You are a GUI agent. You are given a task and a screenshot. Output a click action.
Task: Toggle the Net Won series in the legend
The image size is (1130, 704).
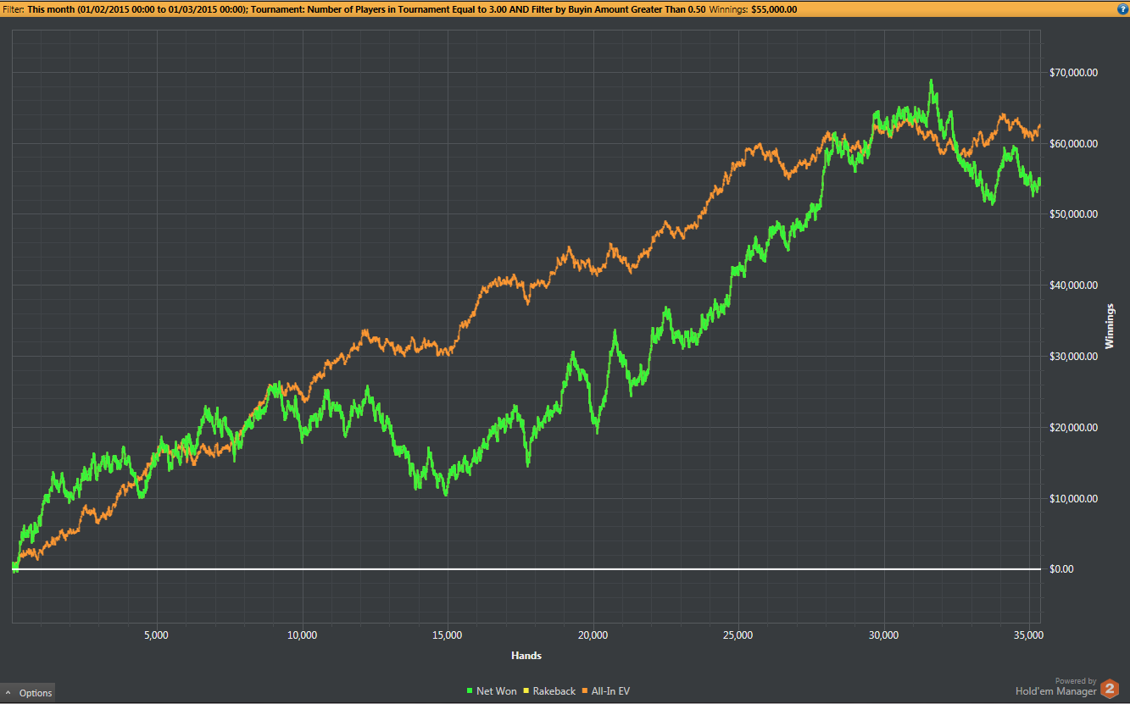click(492, 691)
